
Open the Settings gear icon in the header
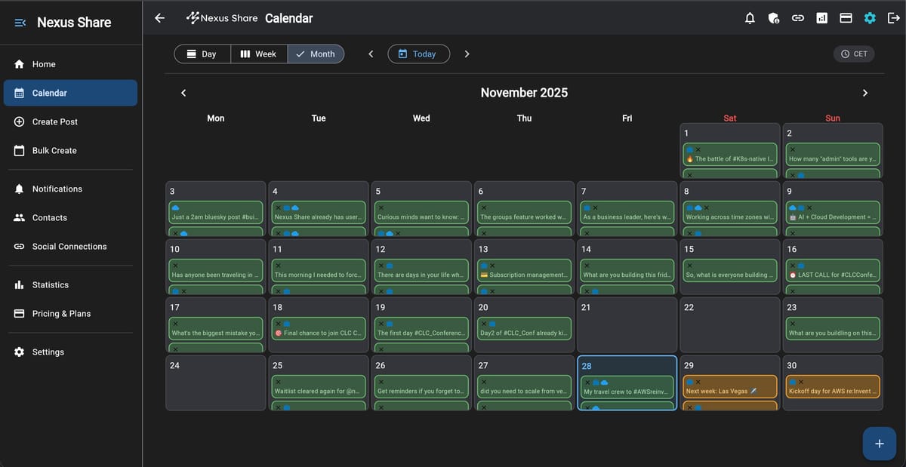pyautogui.click(x=870, y=17)
